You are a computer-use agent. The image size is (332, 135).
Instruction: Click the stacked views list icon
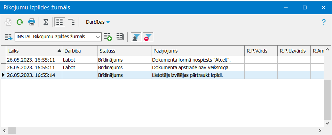120,37
